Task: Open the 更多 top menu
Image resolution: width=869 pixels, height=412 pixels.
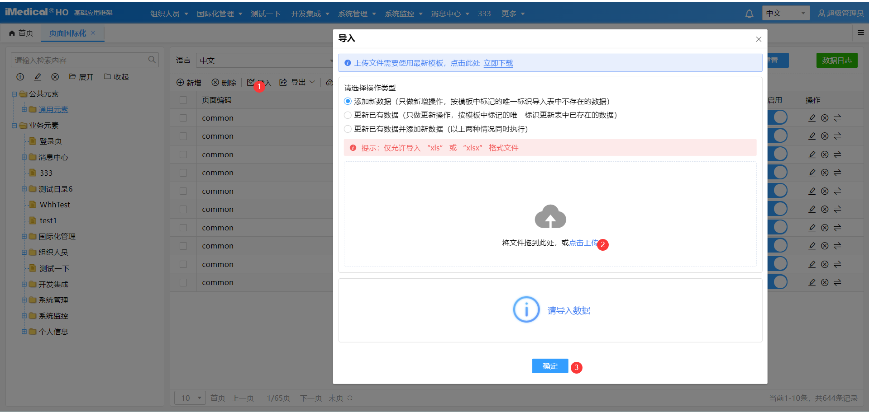Action: (x=513, y=14)
